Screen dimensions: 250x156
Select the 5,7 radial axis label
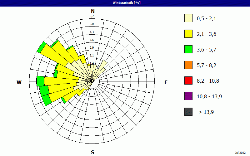(92, 16)
